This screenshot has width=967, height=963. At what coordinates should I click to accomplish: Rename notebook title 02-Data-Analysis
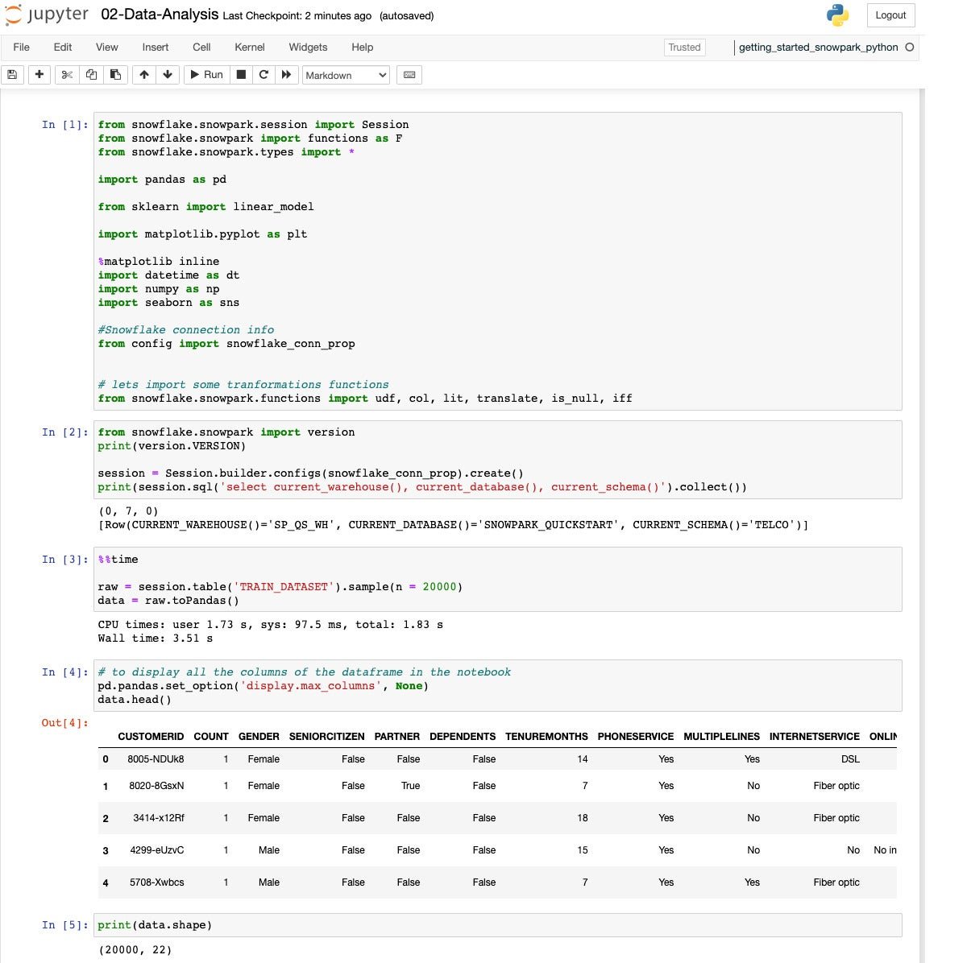pyautogui.click(x=160, y=15)
